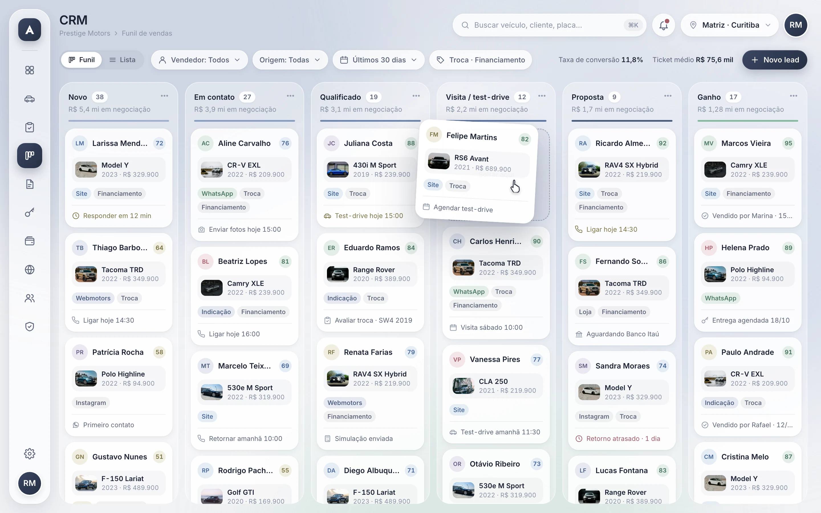Click the Funil de vendas breadcrumb
This screenshot has width=821, height=513.
pos(147,33)
